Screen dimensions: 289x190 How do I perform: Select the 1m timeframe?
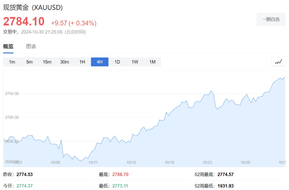[x=12, y=62]
